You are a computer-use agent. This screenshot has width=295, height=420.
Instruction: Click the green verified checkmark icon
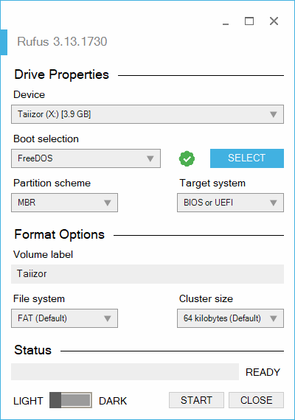point(187,158)
